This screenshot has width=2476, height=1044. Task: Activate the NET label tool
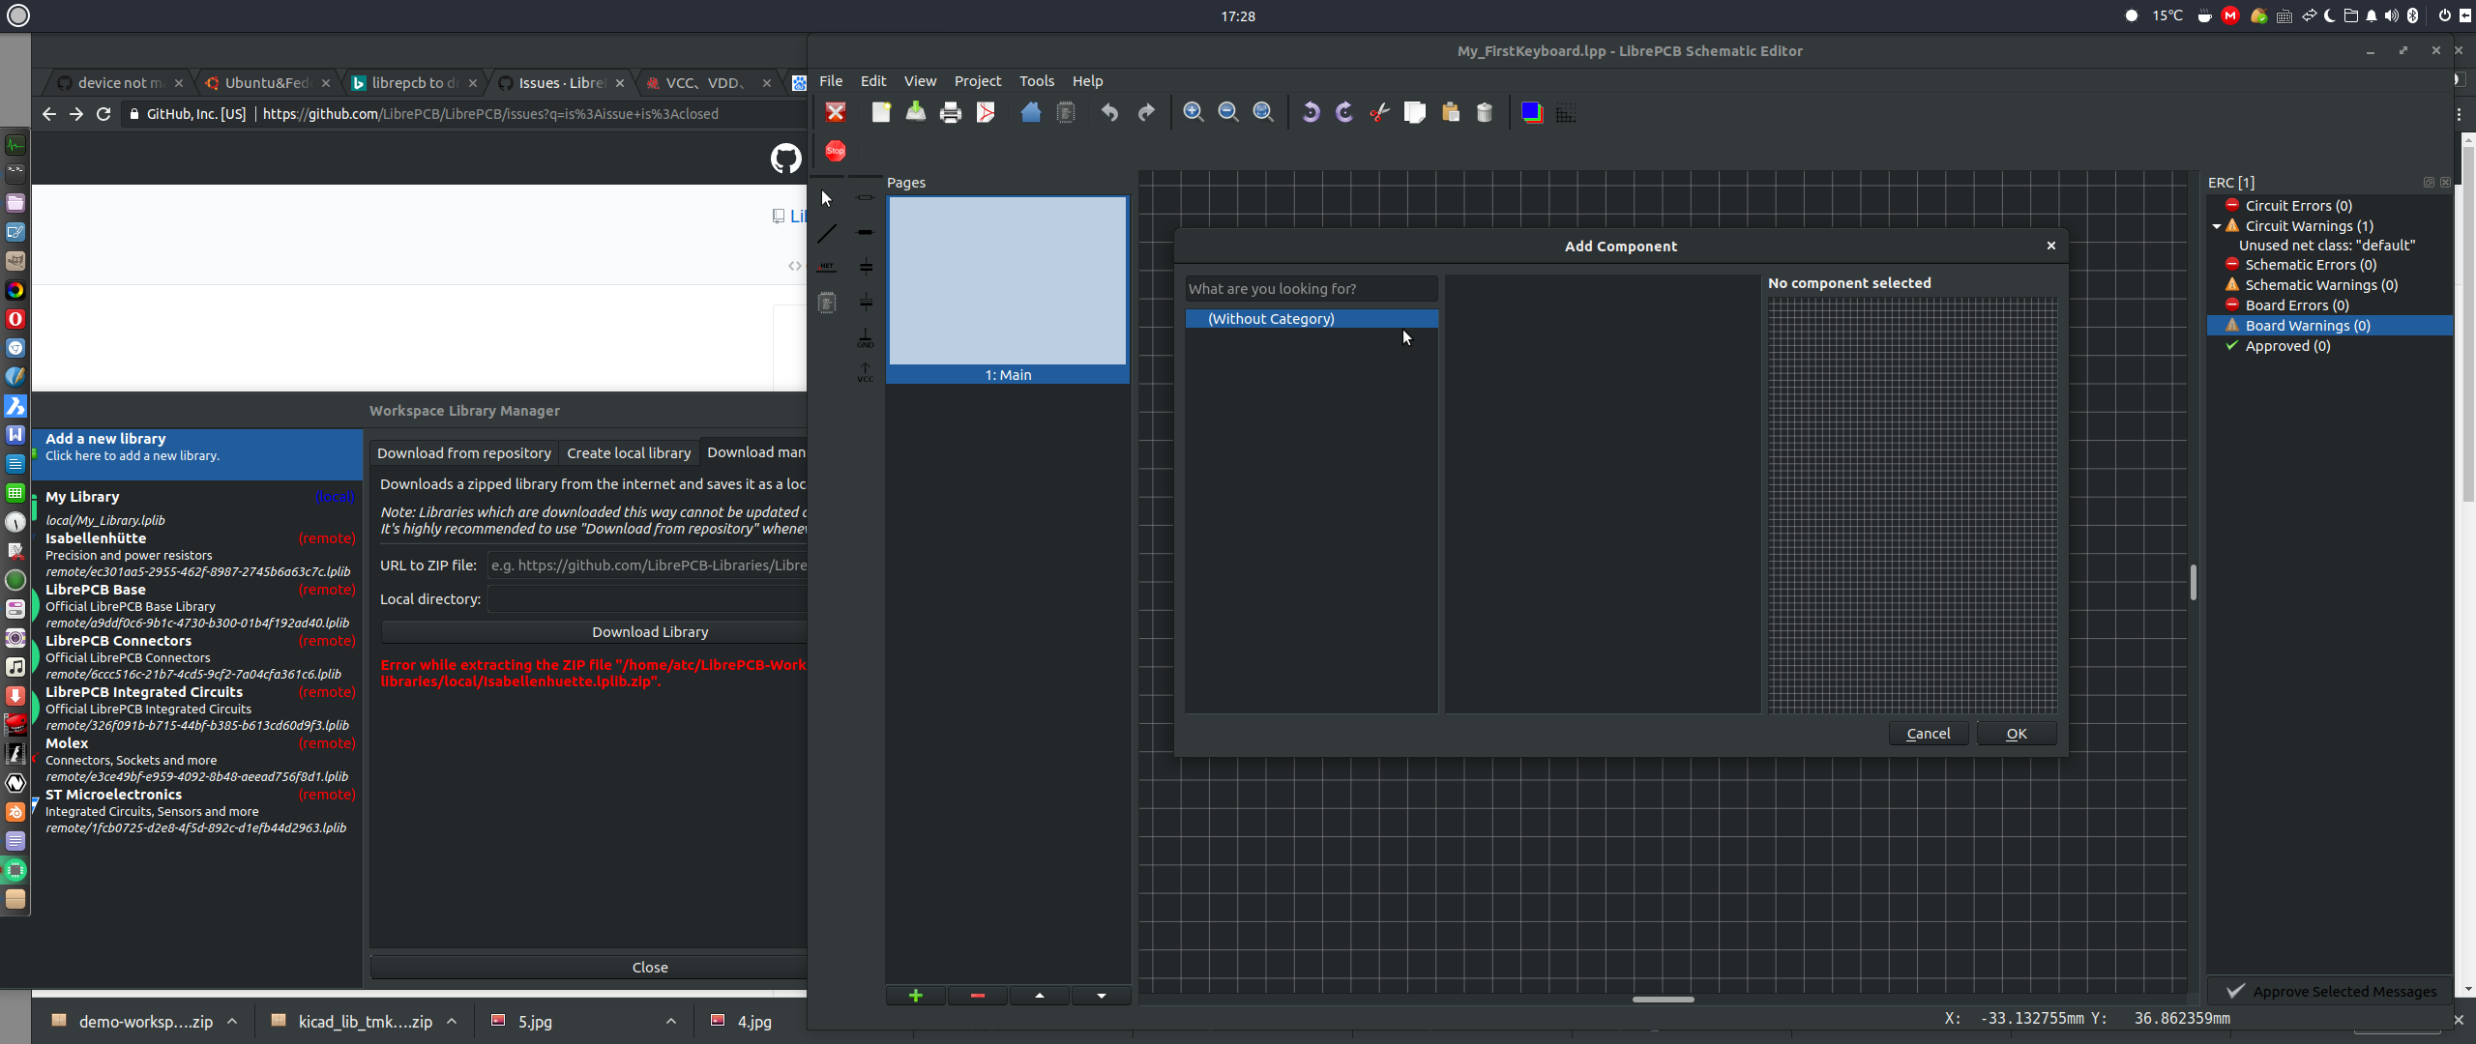[x=827, y=267]
